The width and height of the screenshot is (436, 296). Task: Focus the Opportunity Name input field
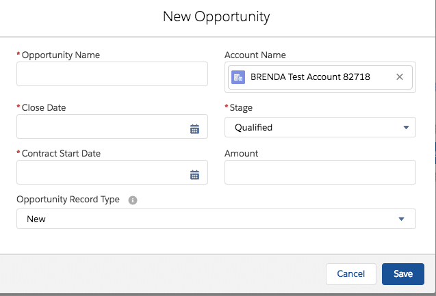click(112, 74)
